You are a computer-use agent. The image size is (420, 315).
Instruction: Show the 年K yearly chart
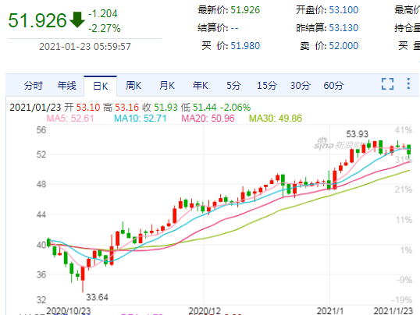tap(200, 86)
